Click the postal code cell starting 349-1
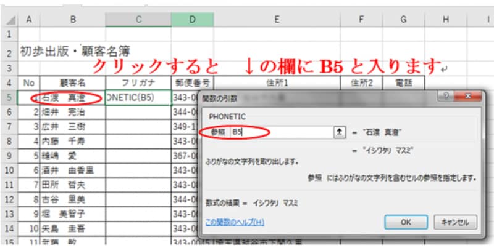The height and width of the screenshot is (248, 494). (185, 127)
